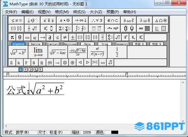Open the miscellaneous symbols palette (∂ ∞ ℓ)
Viewport: 188px width, 137px height.
[x=129, y=20]
